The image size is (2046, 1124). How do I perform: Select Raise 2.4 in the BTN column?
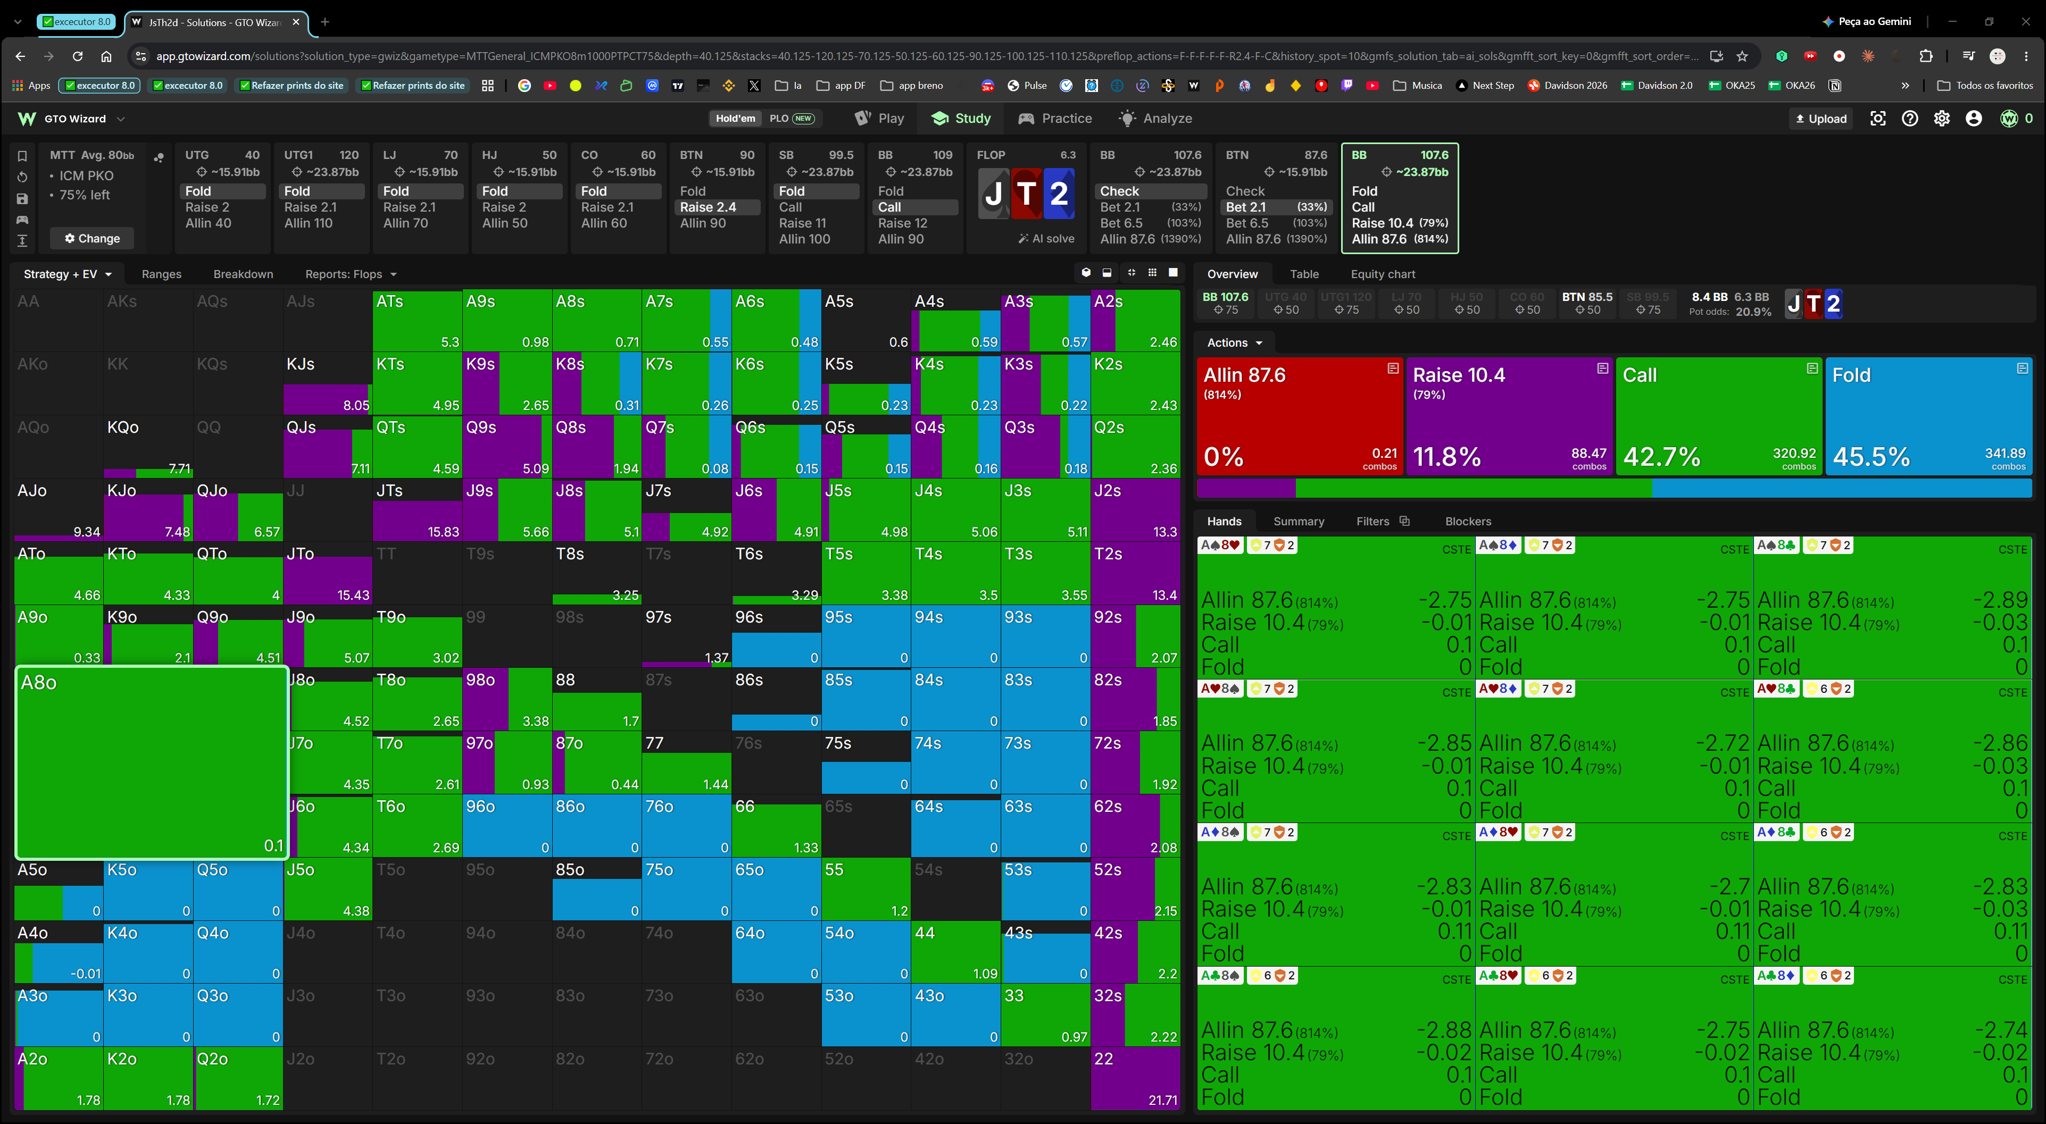tap(718, 207)
